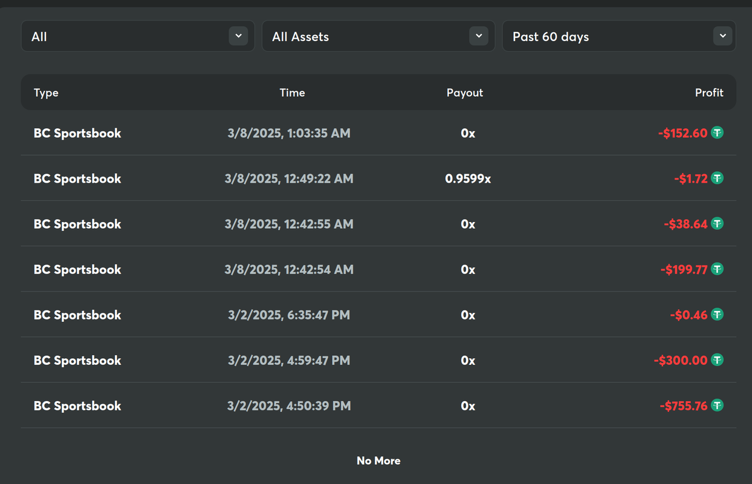Click the Tether coin icon beside -$199.77
752x484 pixels.
[x=717, y=269]
